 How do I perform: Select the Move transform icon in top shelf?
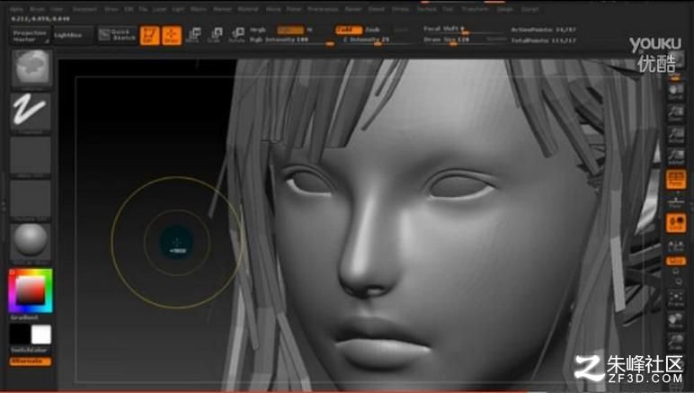[193, 35]
